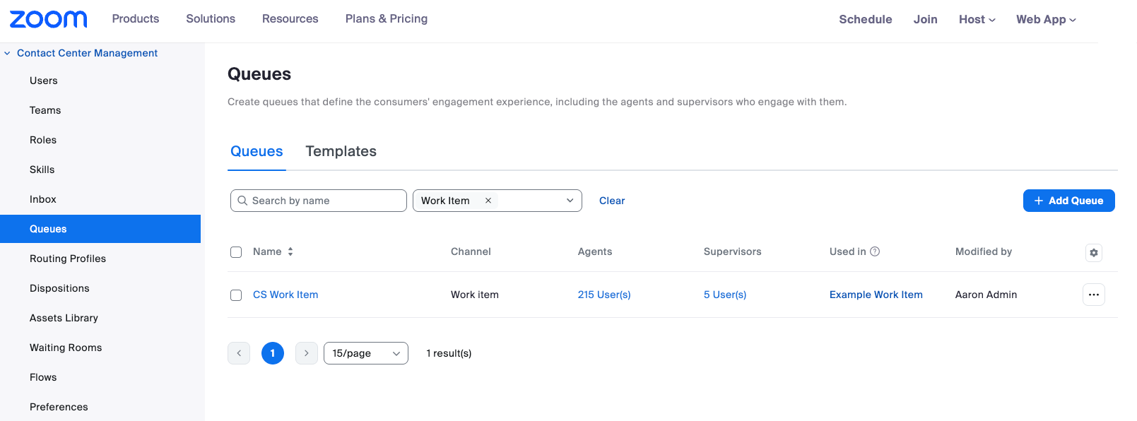Open table column settings gear
The width and height of the screenshot is (1137, 421).
click(1093, 253)
